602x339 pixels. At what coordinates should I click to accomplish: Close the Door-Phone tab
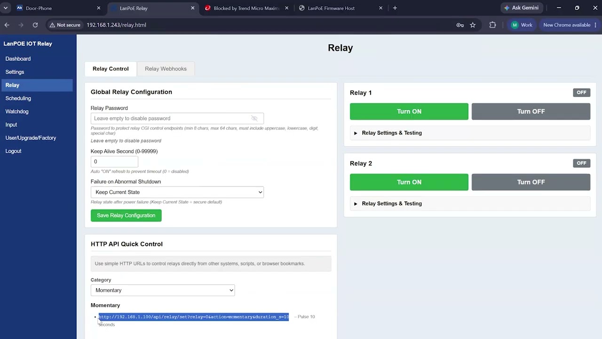[x=99, y=8]
